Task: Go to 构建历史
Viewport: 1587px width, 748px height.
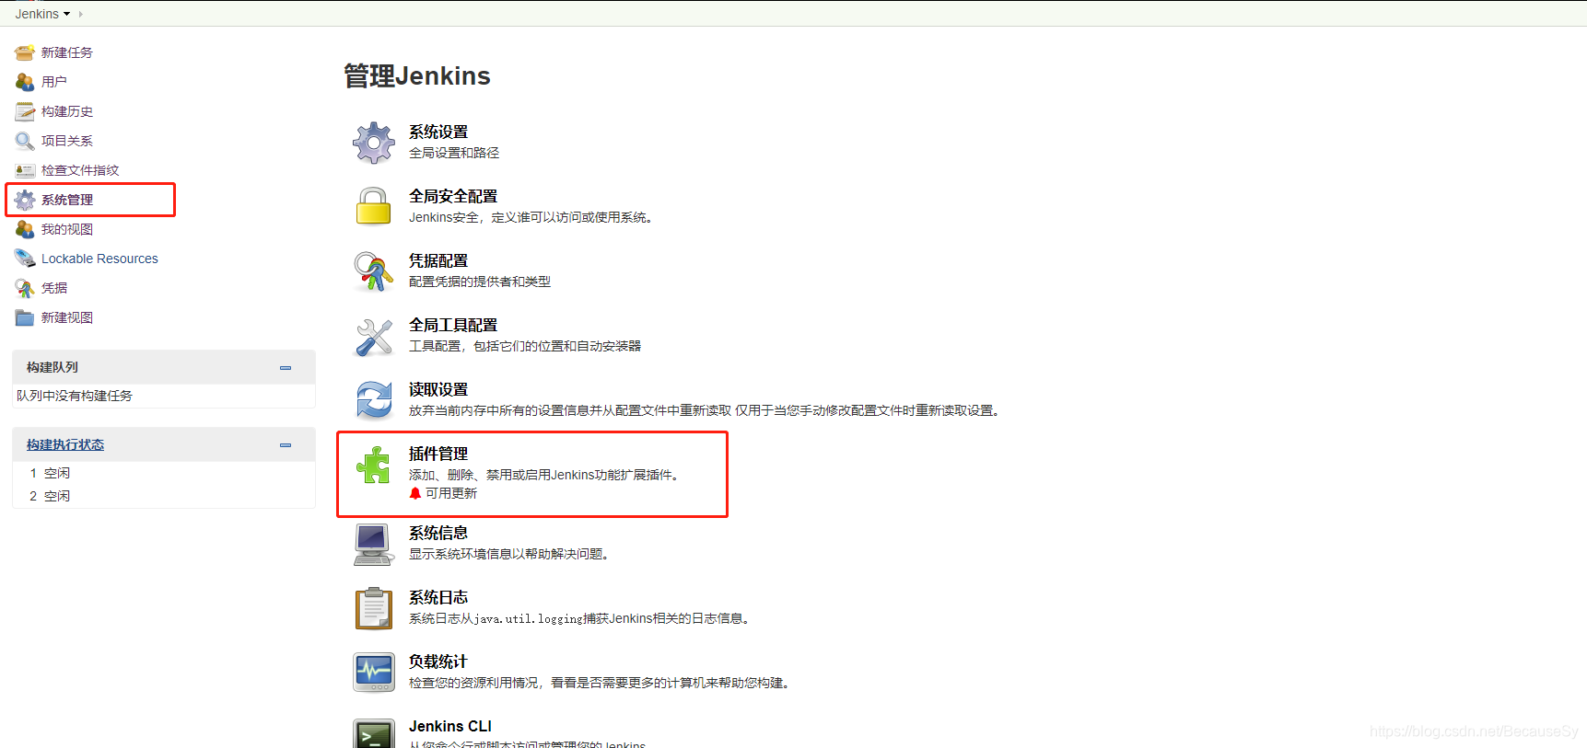Action: [67, 111]
